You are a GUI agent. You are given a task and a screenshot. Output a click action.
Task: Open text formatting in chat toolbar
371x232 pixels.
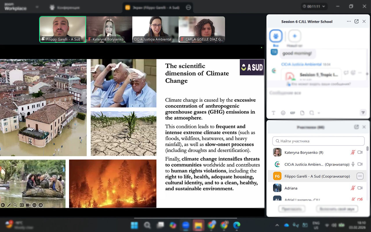(x=273, y=113)
